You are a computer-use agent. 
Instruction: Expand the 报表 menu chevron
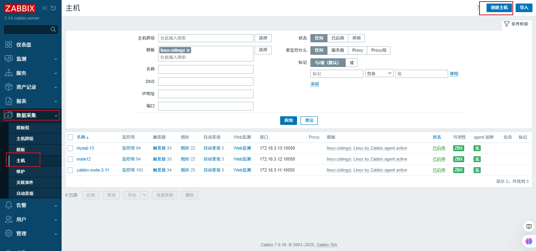56,101
